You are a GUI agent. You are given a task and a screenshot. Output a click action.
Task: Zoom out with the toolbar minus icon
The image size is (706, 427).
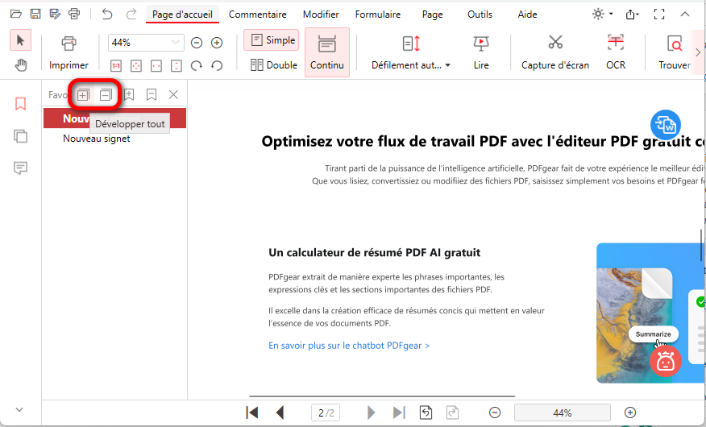pos(197,43)
